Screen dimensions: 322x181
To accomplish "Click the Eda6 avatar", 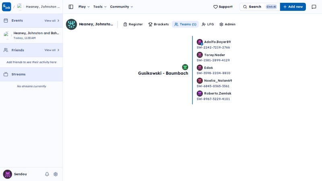I will coord(200,68).
